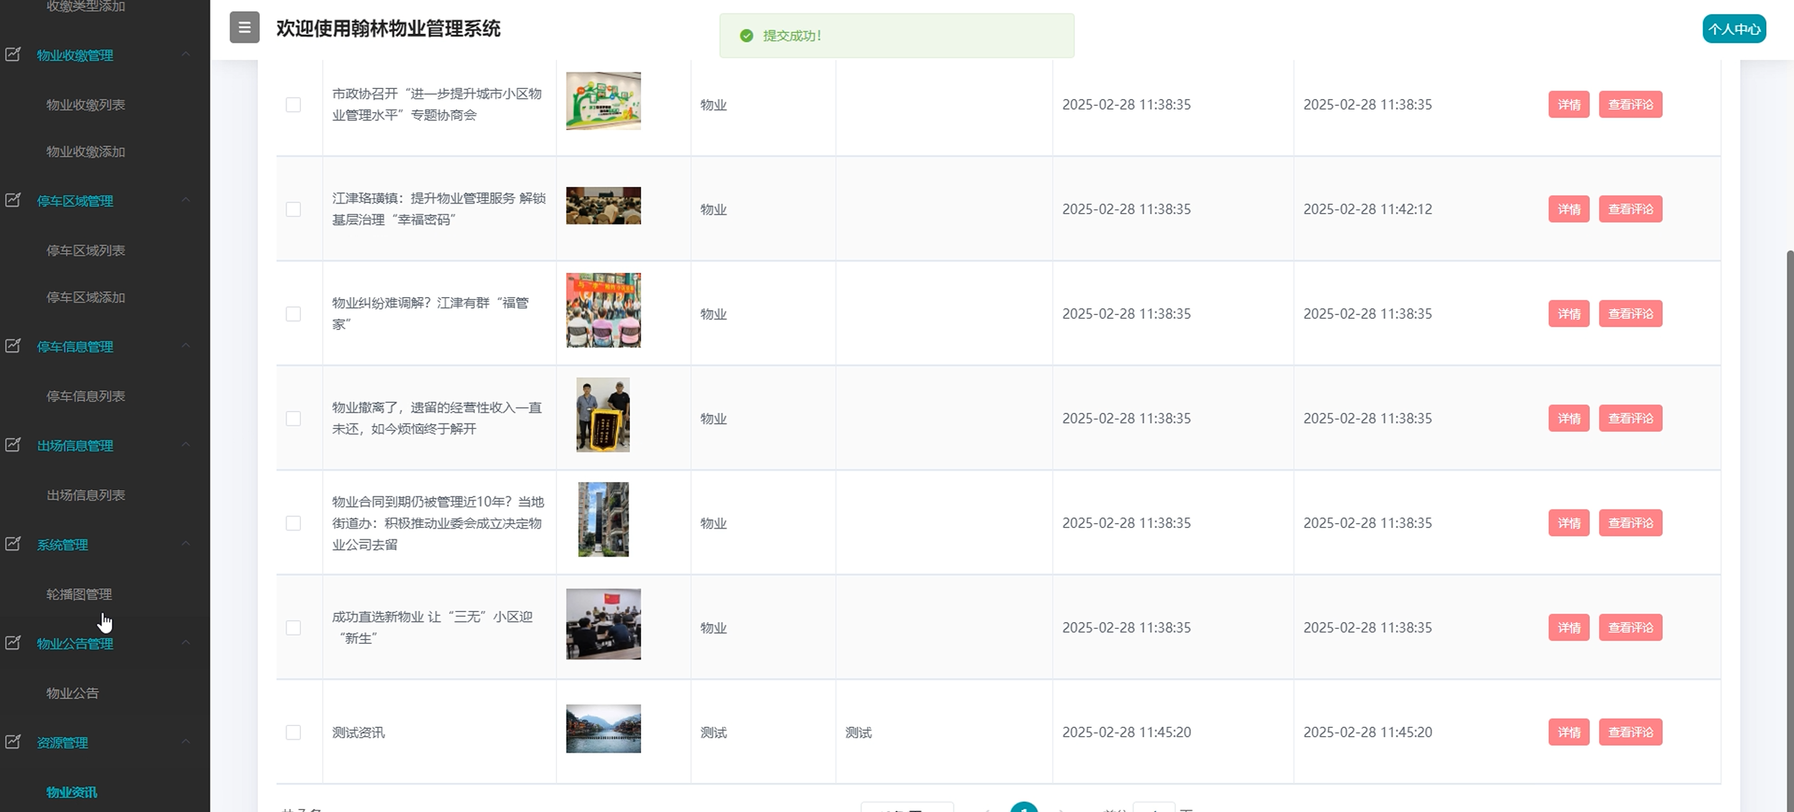This screenshot has height=812, width=1794.
Task: Click the 停车信息管理 sidebar edit icon
Action: click(x=13, y=346)
